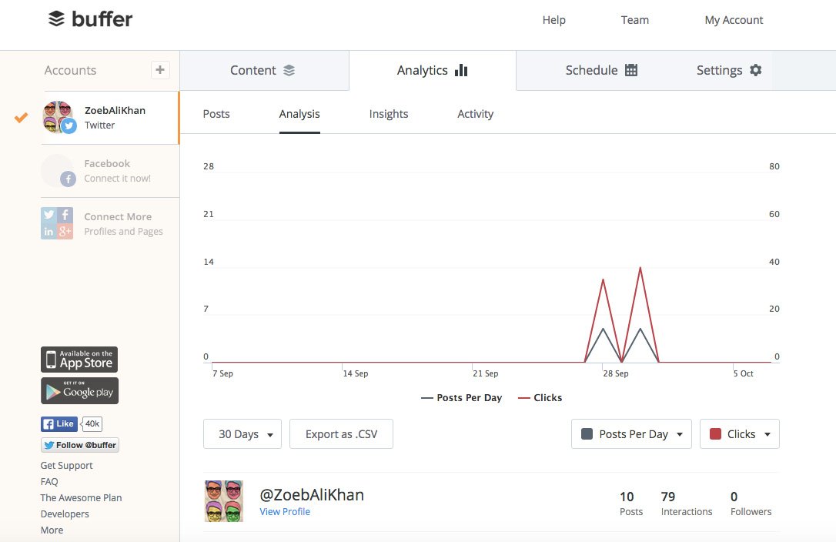Open the FAQ link

pyautogui.click(x=49, y=481)
